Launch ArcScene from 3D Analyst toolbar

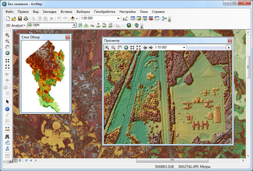(x=129, y=25)
